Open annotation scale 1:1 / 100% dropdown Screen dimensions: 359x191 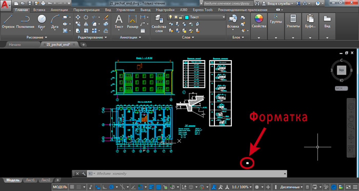click(242, 187)
